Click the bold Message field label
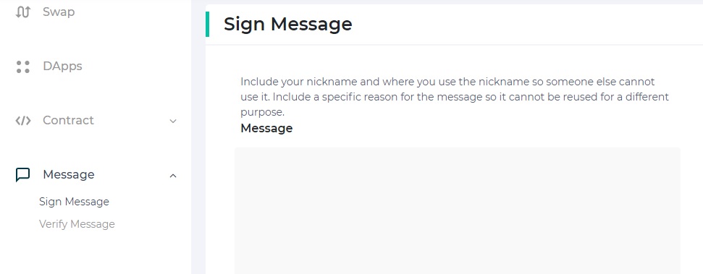 coord(266,128)
